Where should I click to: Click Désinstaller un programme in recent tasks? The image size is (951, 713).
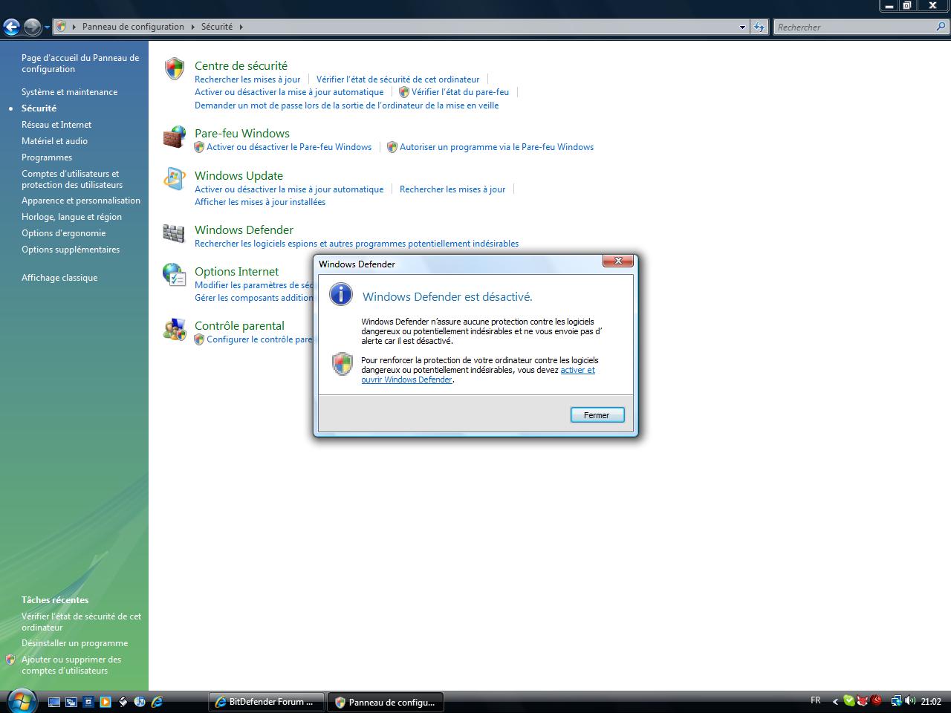(74, 643)
